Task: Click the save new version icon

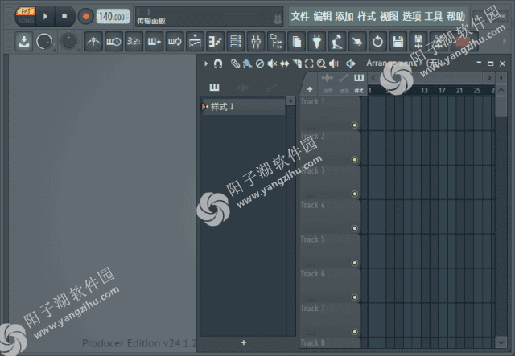Action: 418,42
